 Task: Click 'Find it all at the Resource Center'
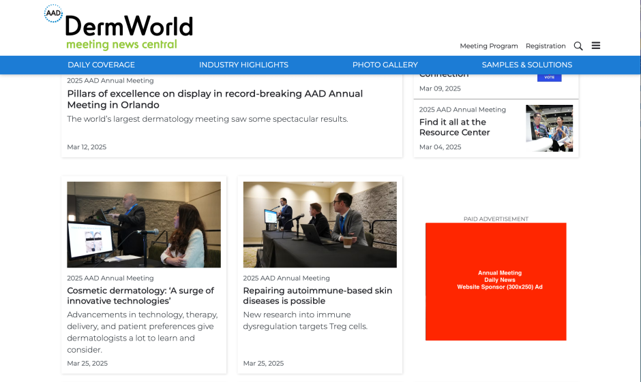[x=454, y=127]
